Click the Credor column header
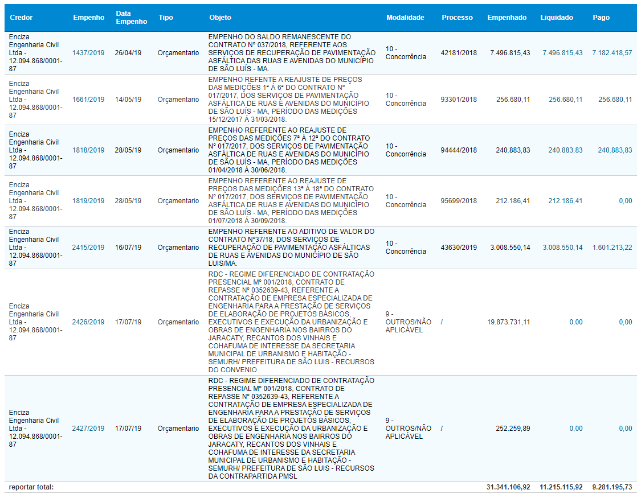This screenshot has width=641, height=498. [22, 18]
